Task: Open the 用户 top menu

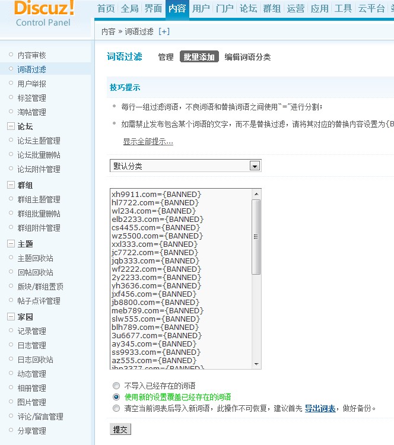Action: pyautogui.click(x=201, y=8)
